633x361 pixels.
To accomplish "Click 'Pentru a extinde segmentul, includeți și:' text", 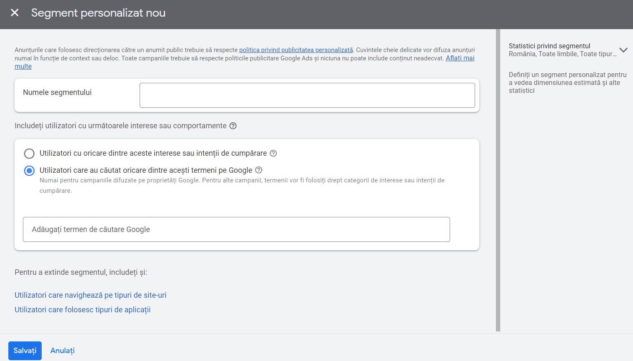I will click(x=81, y=272).
